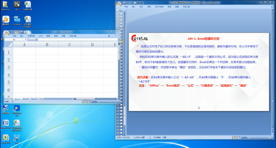Switch Excel to Page Layout view
276x148 pixels.
coord(87,102)
